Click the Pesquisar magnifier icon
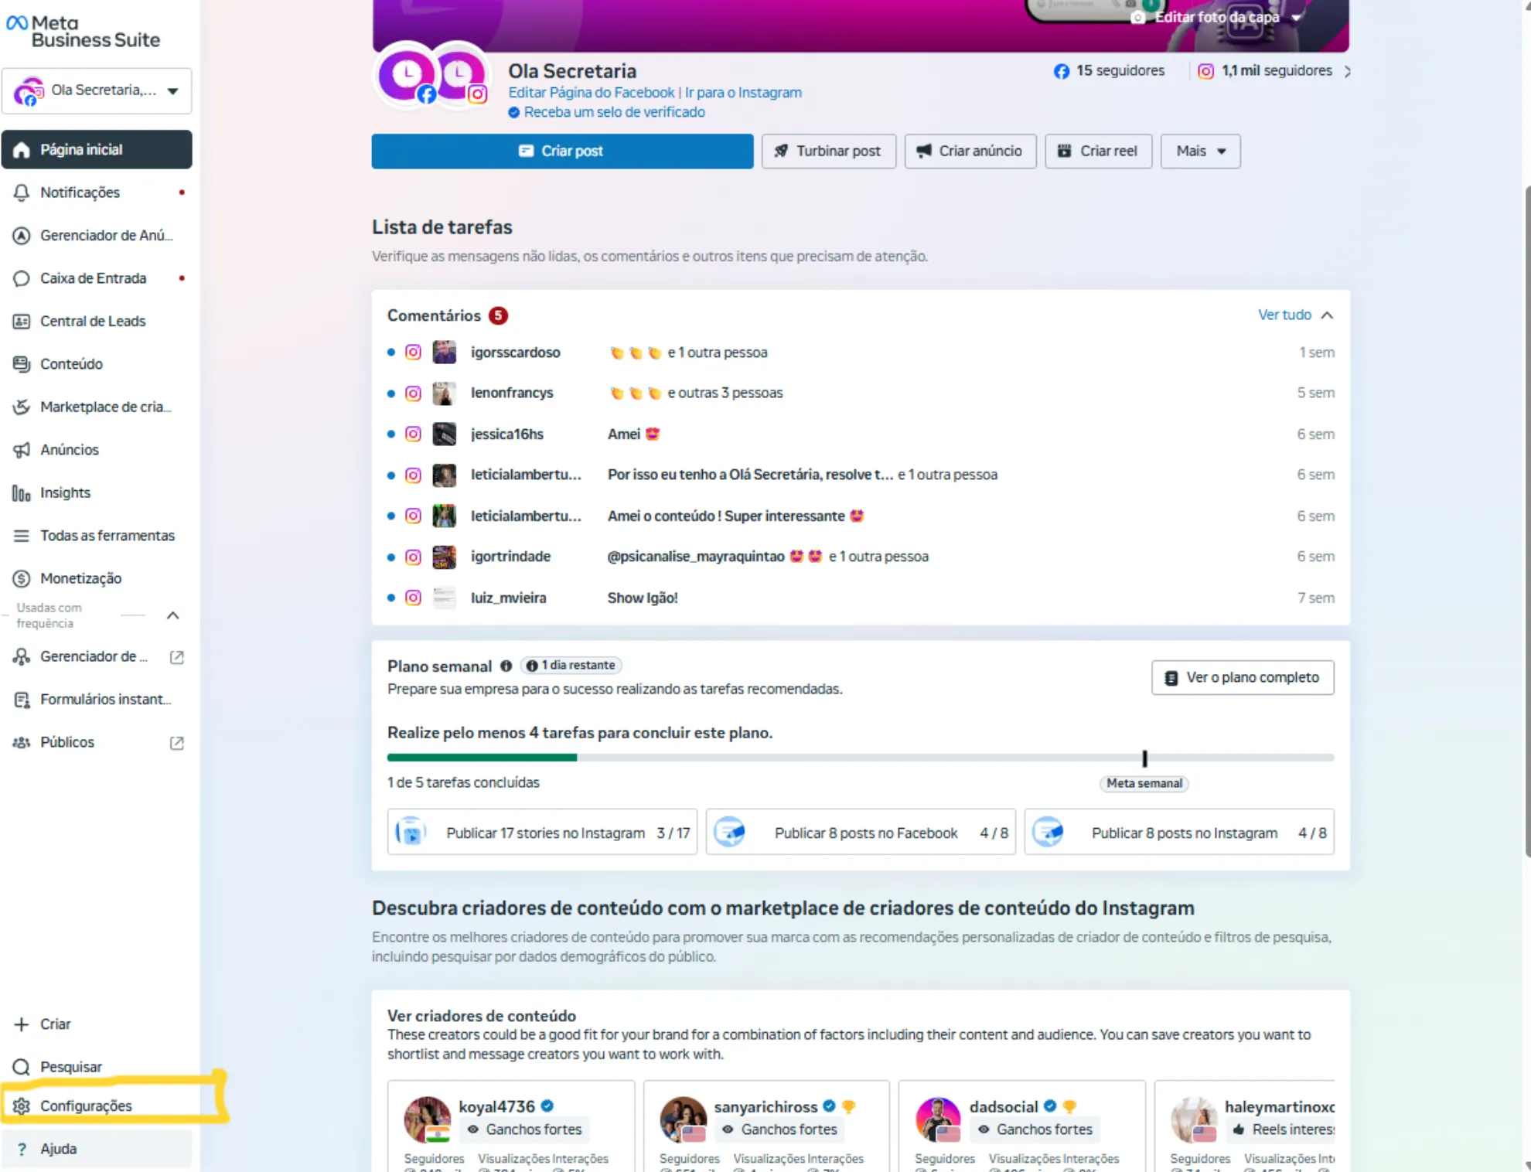Image resolution: width=1531 pixels, height=1172 pixels. pos(22,1068)
